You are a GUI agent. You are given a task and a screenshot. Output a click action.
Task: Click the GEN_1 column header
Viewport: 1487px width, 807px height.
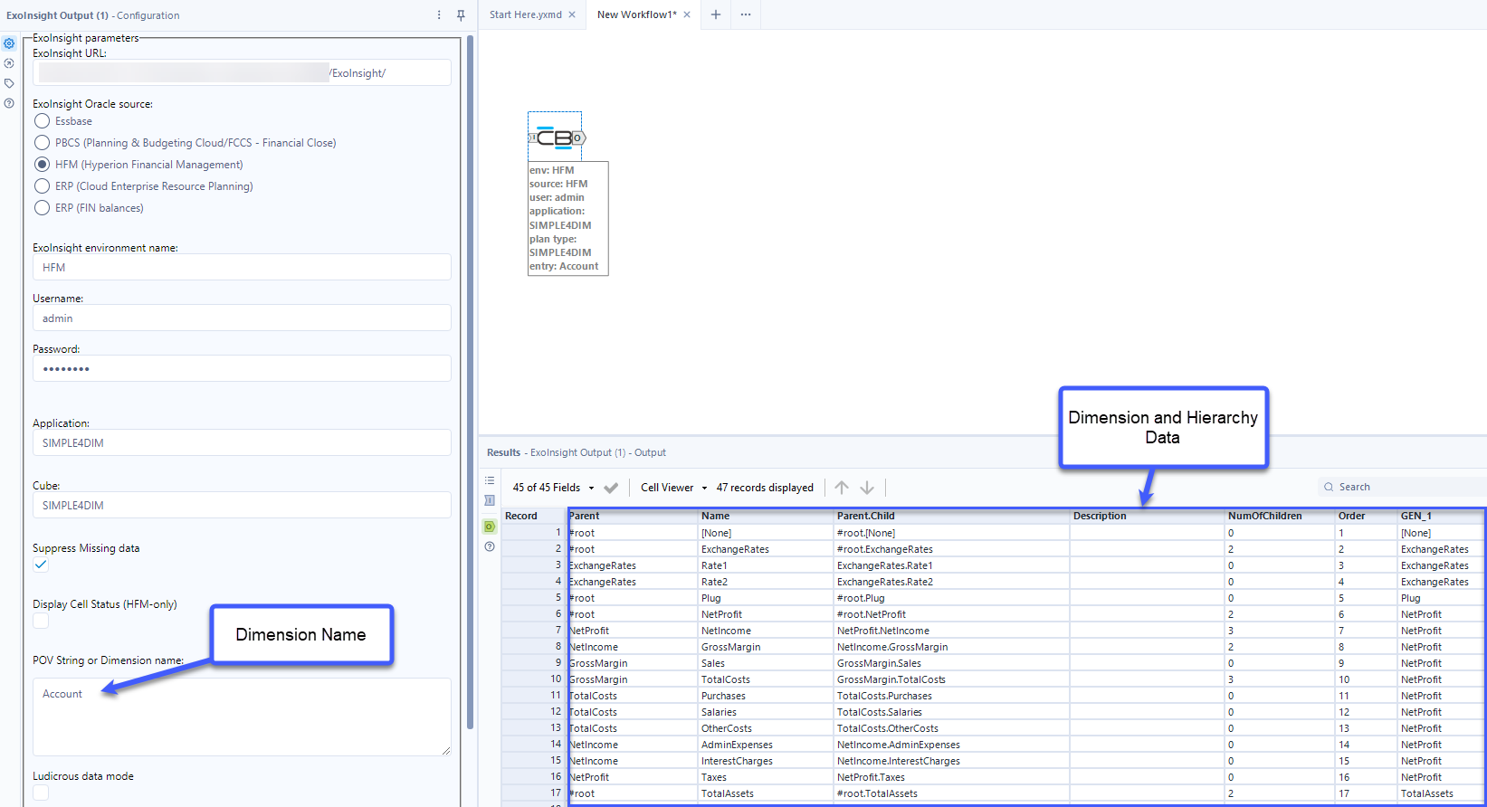click(x=1441, y=516)
